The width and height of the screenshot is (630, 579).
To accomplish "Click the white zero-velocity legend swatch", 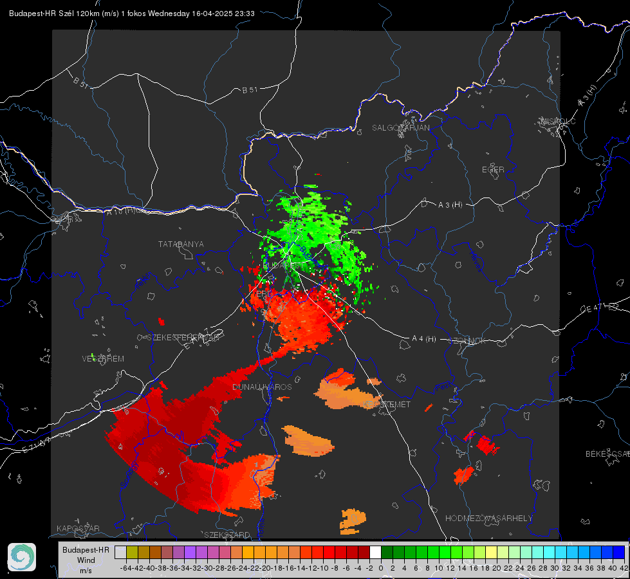I will click(375, 552).
